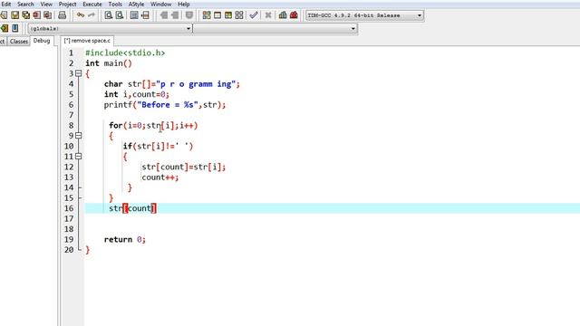
Task: Open the Help menu
Action: (x=184, y=4)
